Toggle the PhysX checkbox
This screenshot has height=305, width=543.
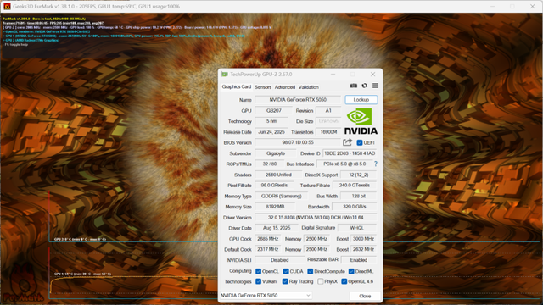(321, 281)
